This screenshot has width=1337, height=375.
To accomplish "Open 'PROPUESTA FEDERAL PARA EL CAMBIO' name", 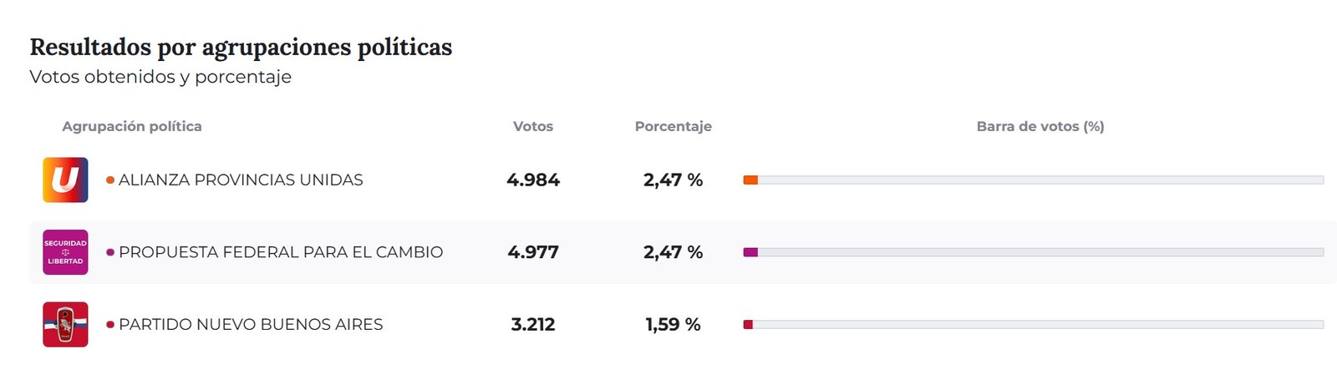I will pos(281,252).
